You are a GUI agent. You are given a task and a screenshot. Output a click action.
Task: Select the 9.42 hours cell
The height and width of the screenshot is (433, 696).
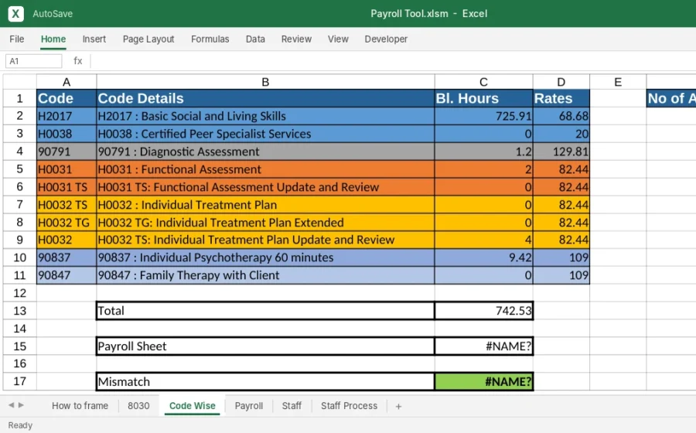[x=484, y=257]
